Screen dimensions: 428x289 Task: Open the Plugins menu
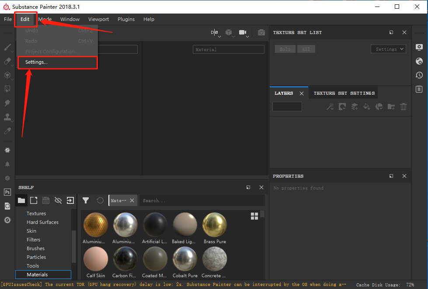pos(126,19)
